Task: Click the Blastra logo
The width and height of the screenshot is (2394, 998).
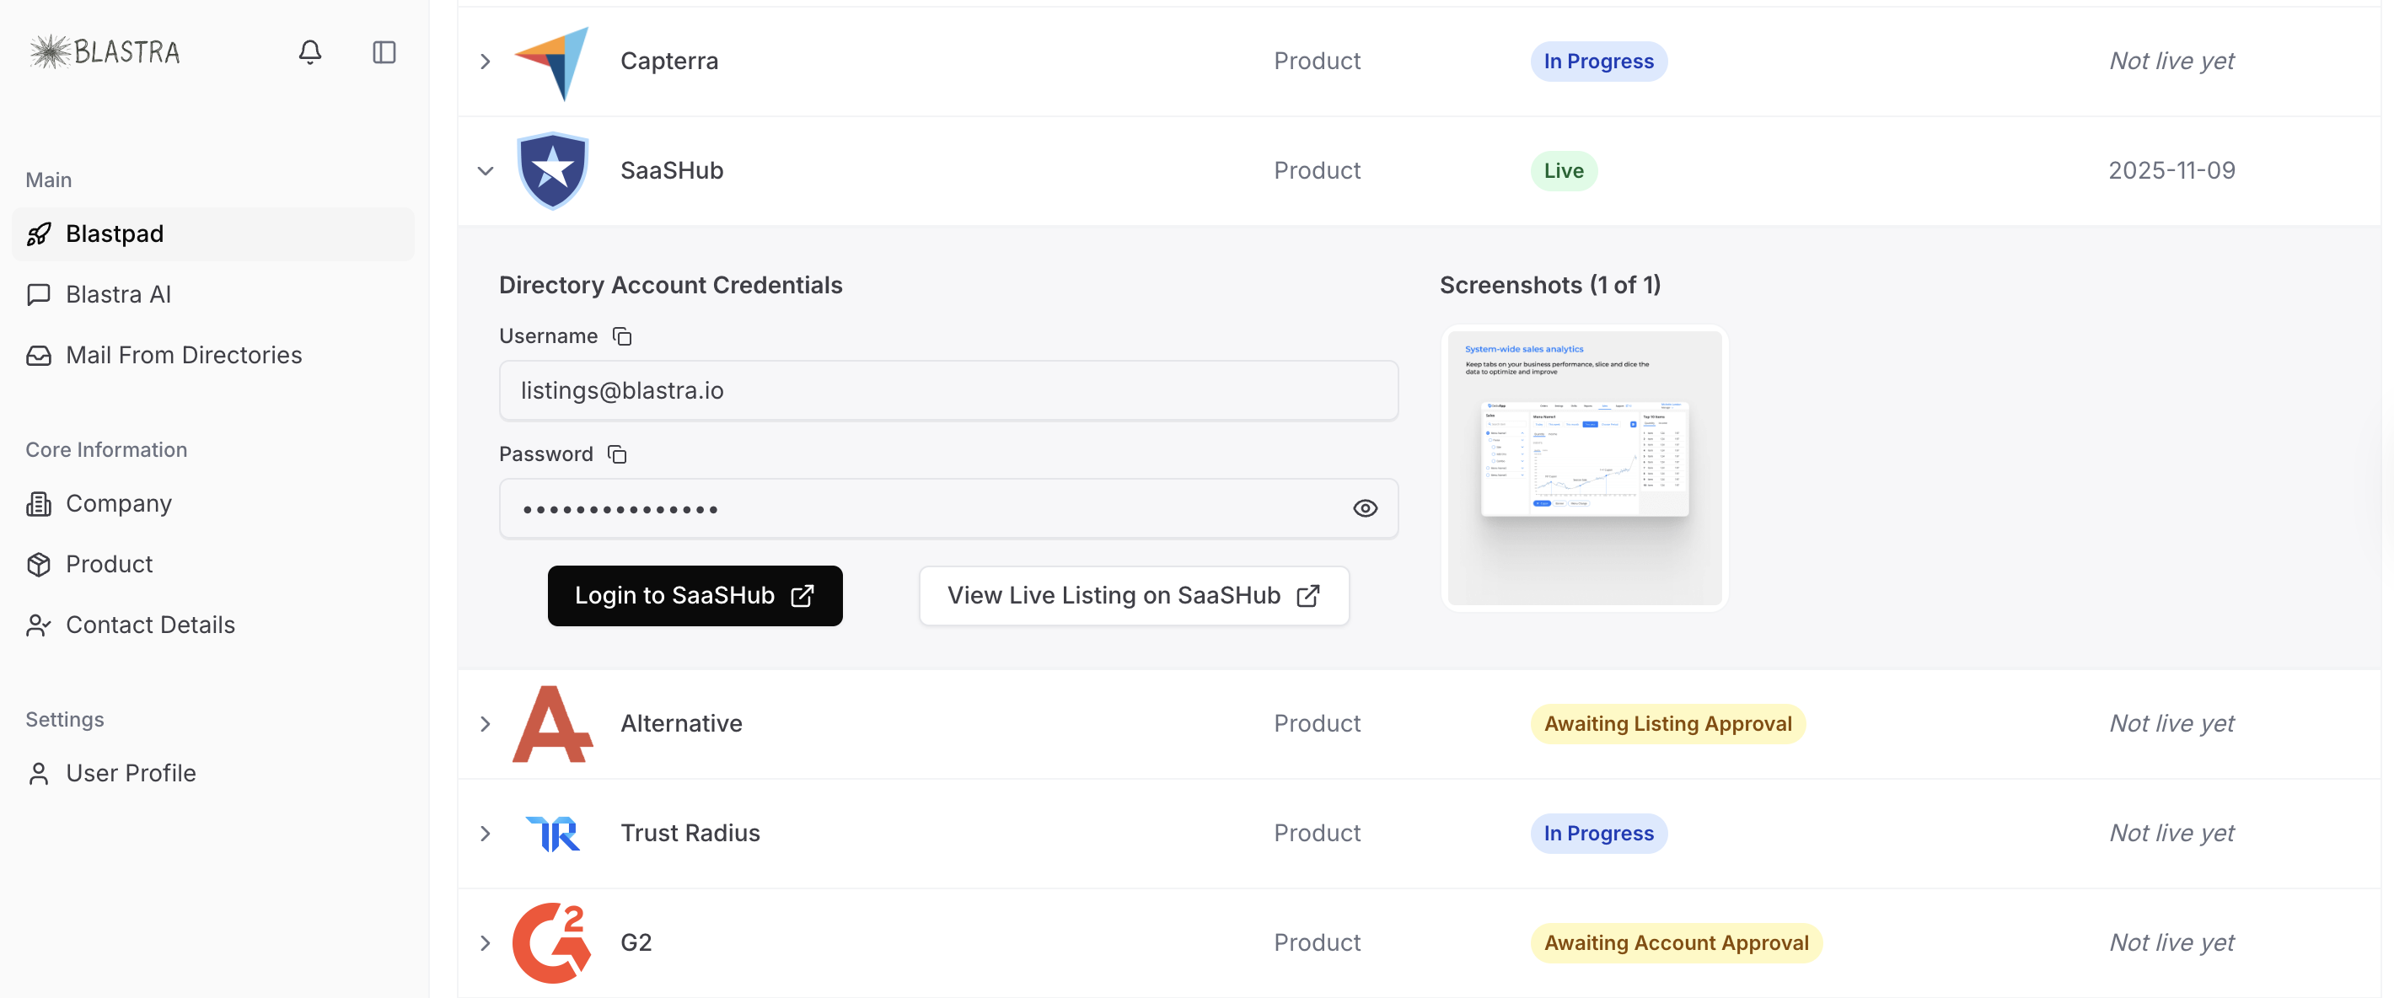Action: coord(104,52)
